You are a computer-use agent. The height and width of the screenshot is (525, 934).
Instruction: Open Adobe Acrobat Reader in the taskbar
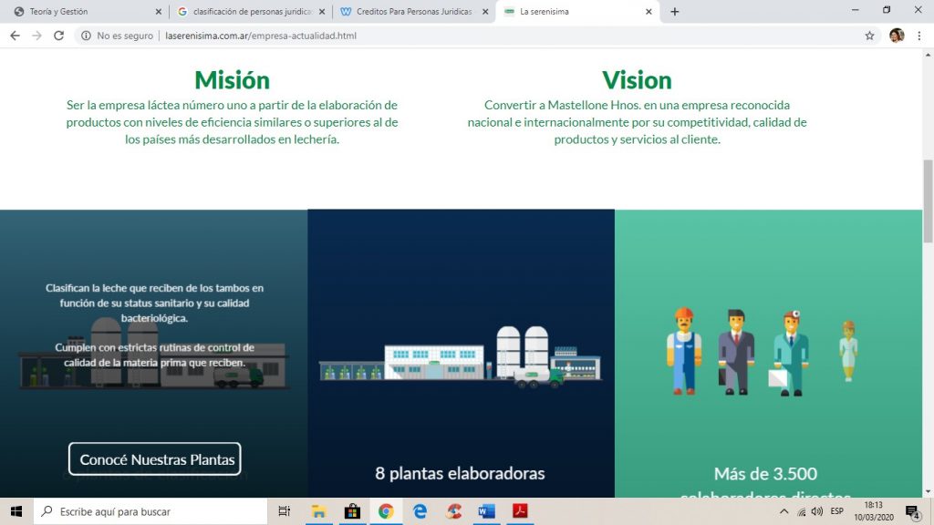point(520,511)
